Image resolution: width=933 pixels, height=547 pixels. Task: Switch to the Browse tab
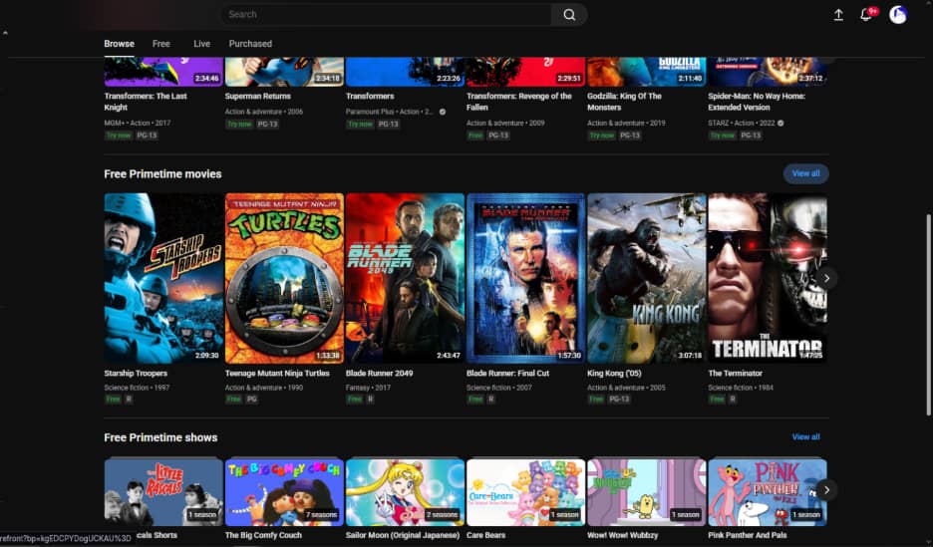pos(119,44)
